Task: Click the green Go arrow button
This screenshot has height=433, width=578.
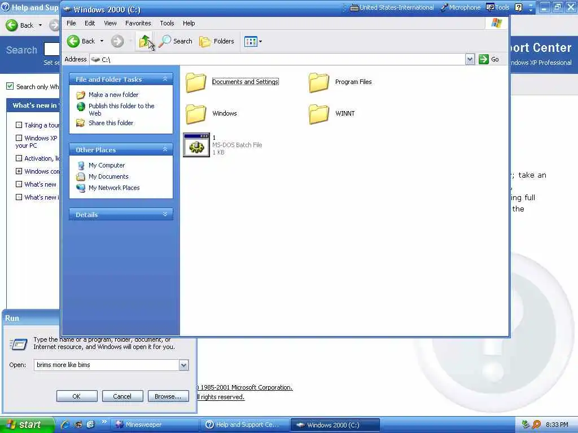Action: click(x=483, y=59)
